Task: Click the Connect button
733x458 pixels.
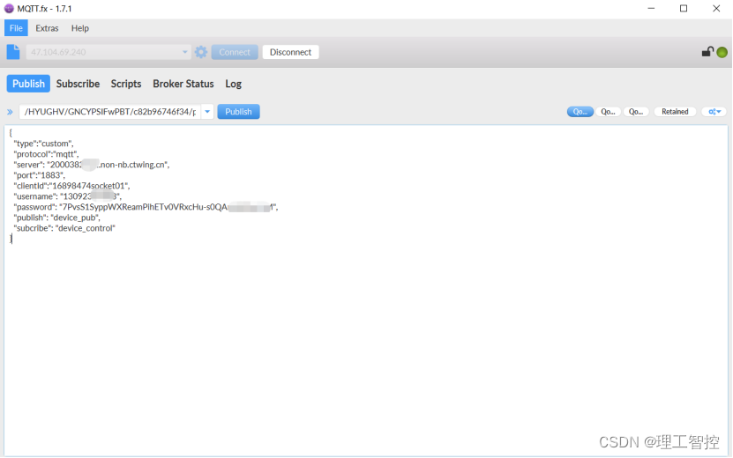Action: (235, 52)
